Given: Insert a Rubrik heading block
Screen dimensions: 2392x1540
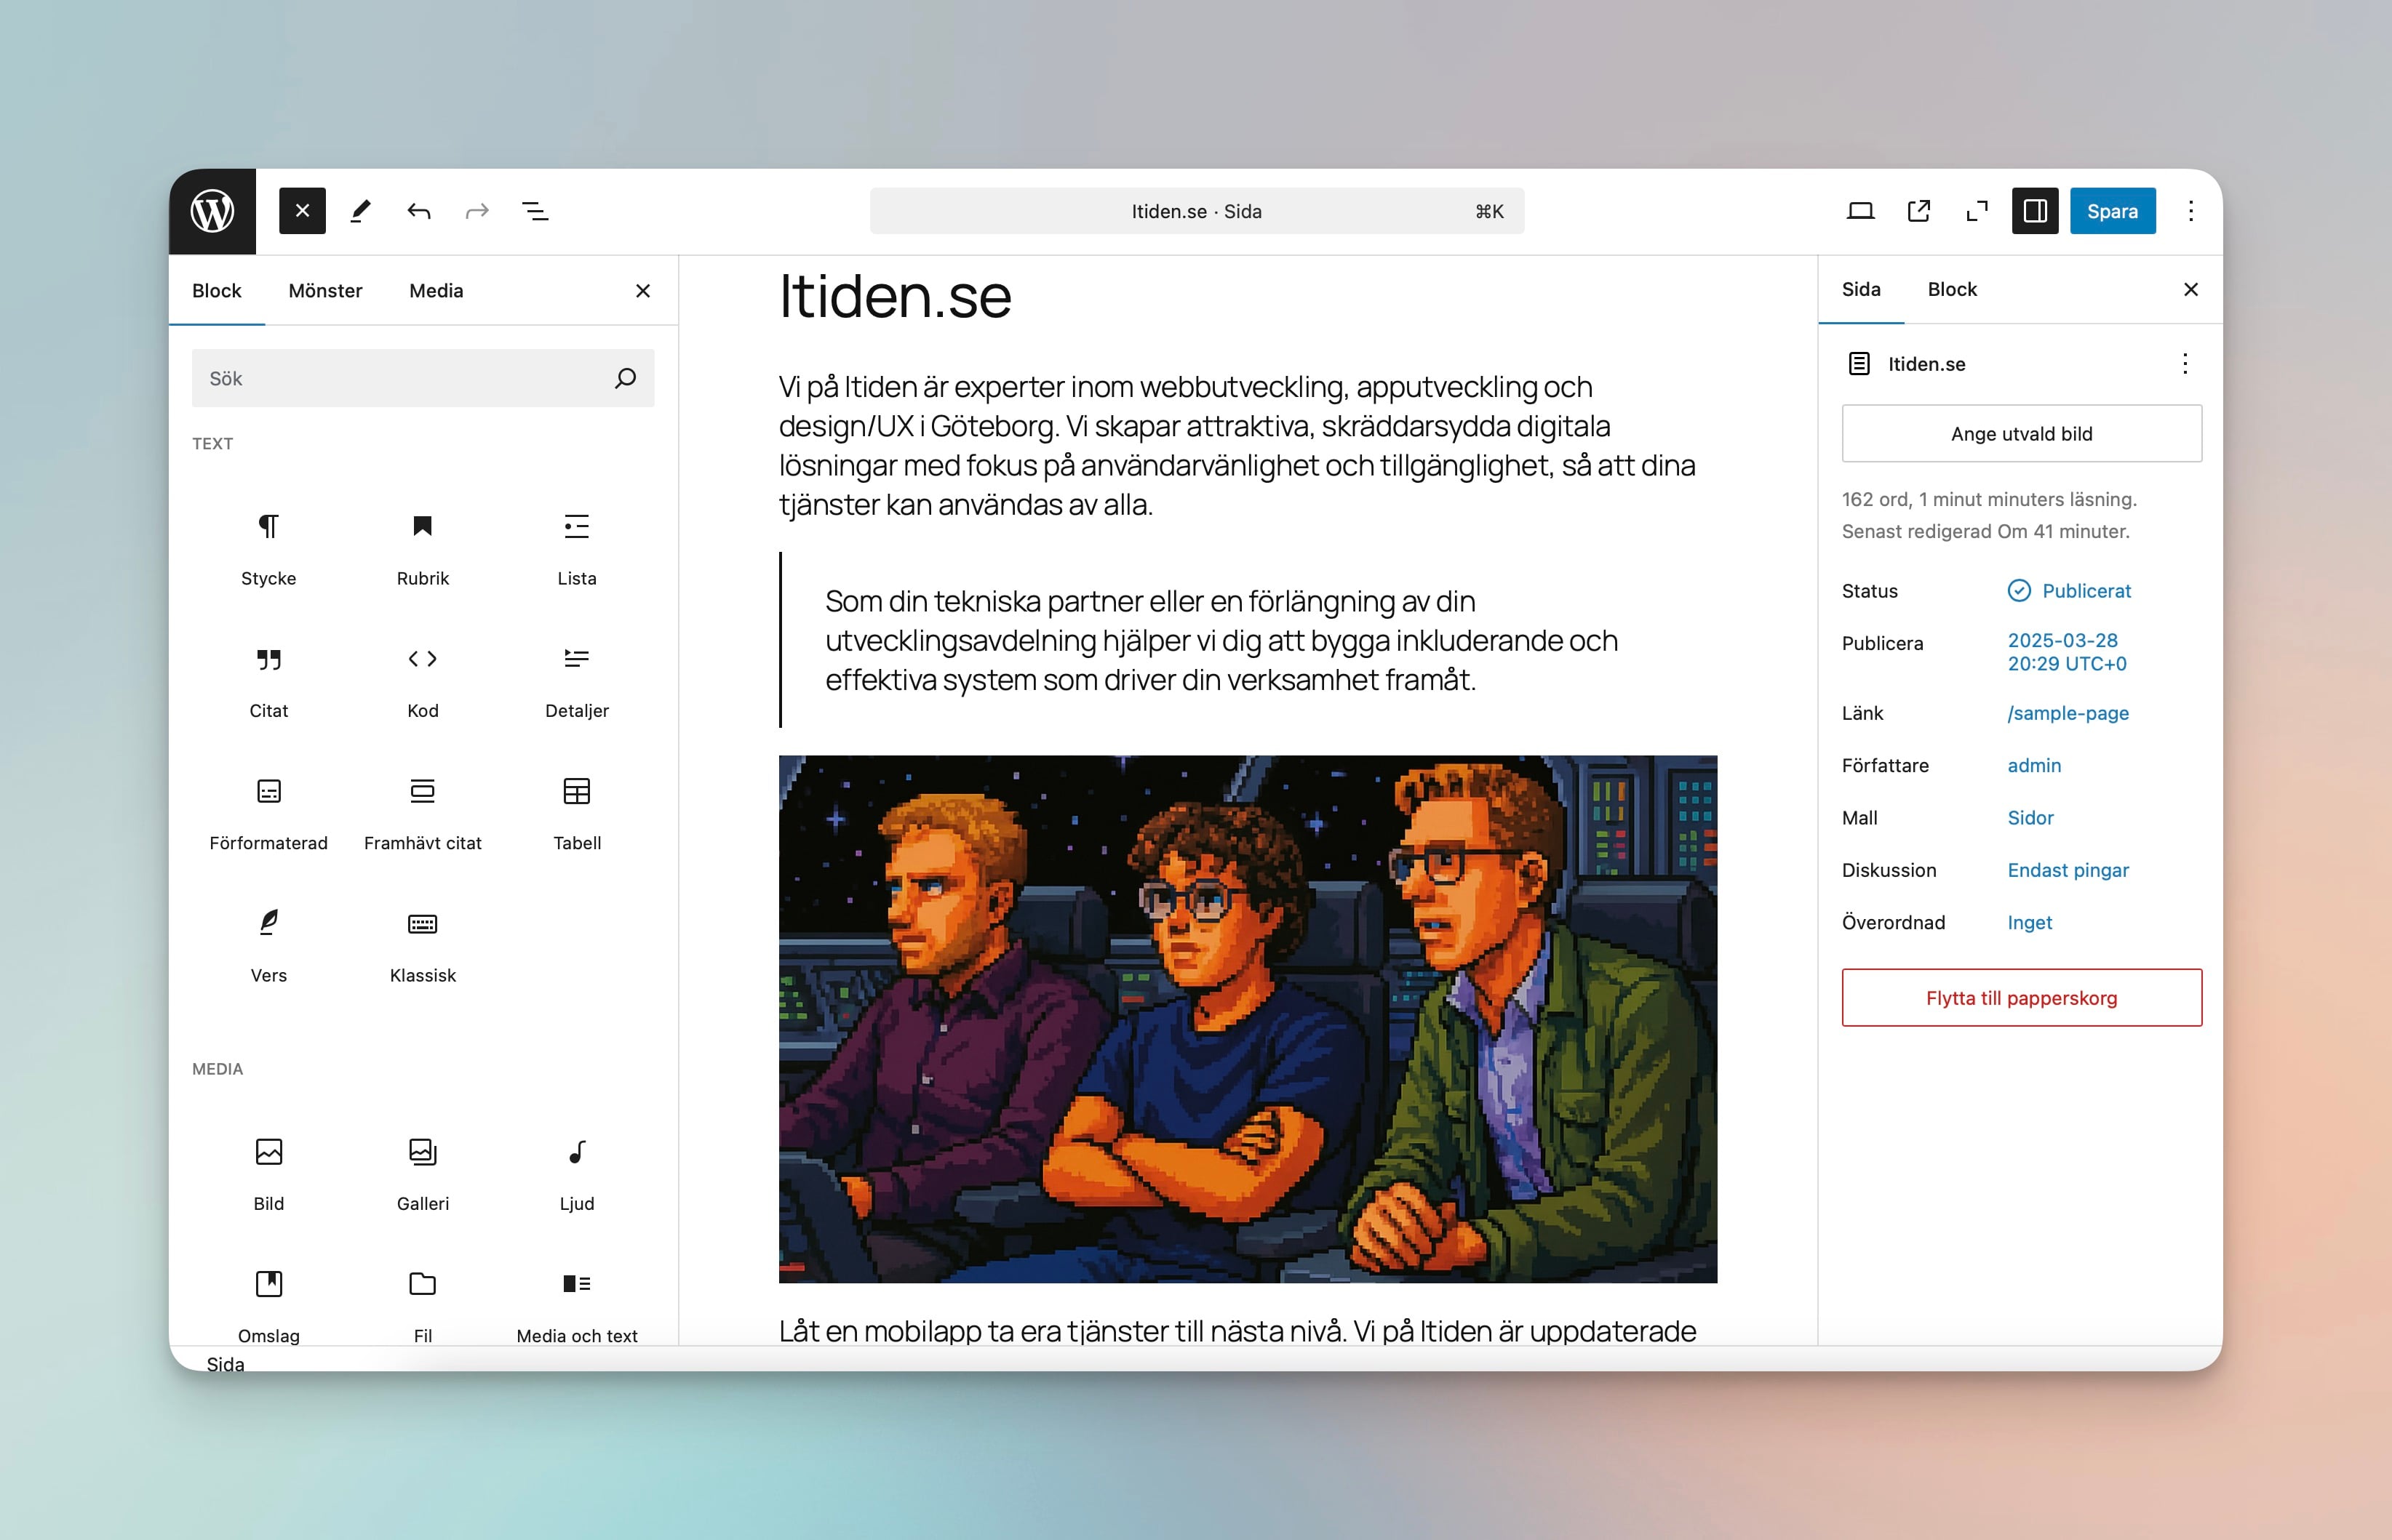Looking at the screenshot, I should pos(422,548).
